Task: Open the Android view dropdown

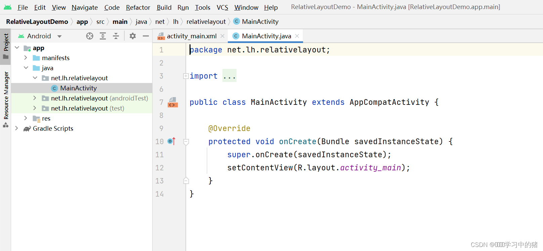Action: point(59,36)
